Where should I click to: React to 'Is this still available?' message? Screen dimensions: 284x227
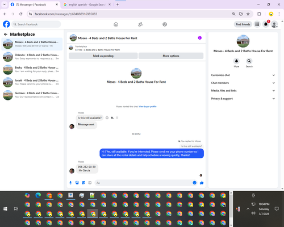point(107,118)
